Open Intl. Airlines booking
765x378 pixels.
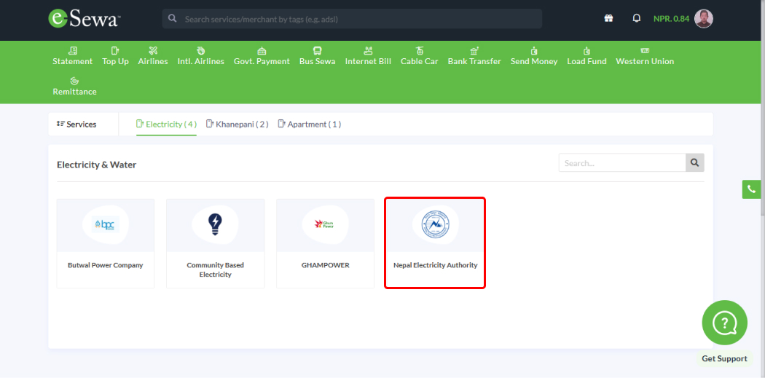[x=200, y=56]
